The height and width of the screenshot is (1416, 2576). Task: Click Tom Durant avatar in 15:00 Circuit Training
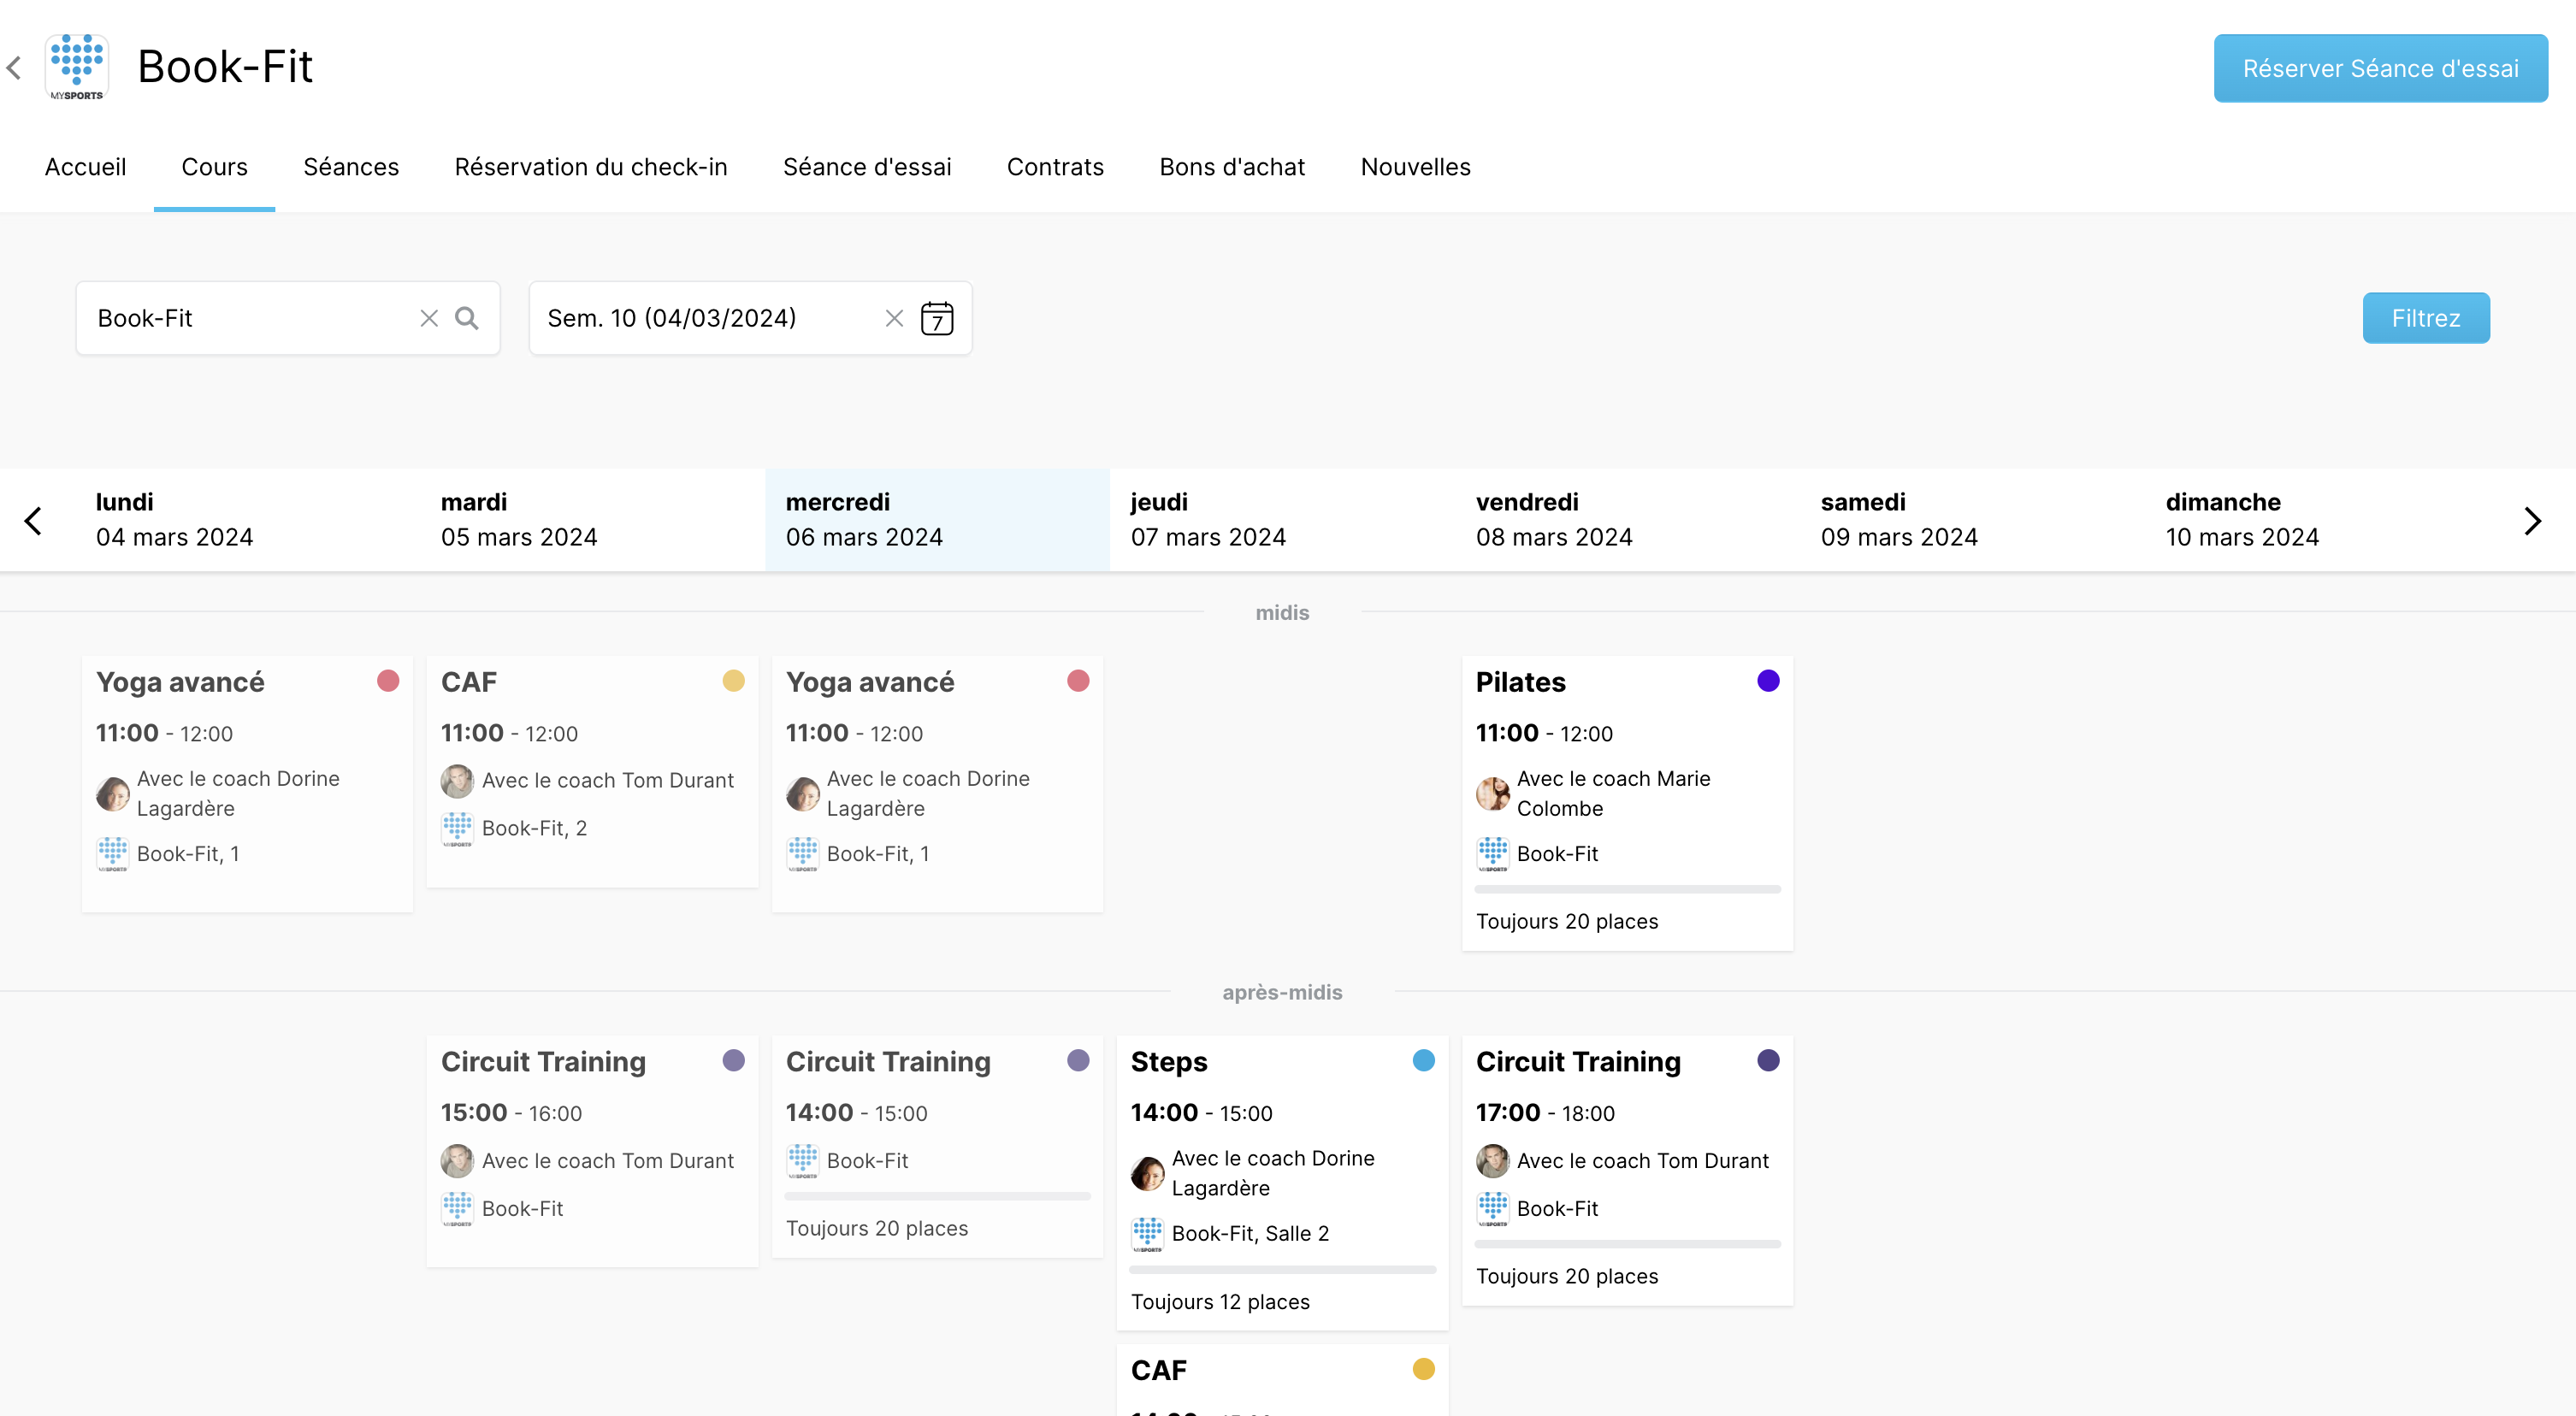(458, 1161)
